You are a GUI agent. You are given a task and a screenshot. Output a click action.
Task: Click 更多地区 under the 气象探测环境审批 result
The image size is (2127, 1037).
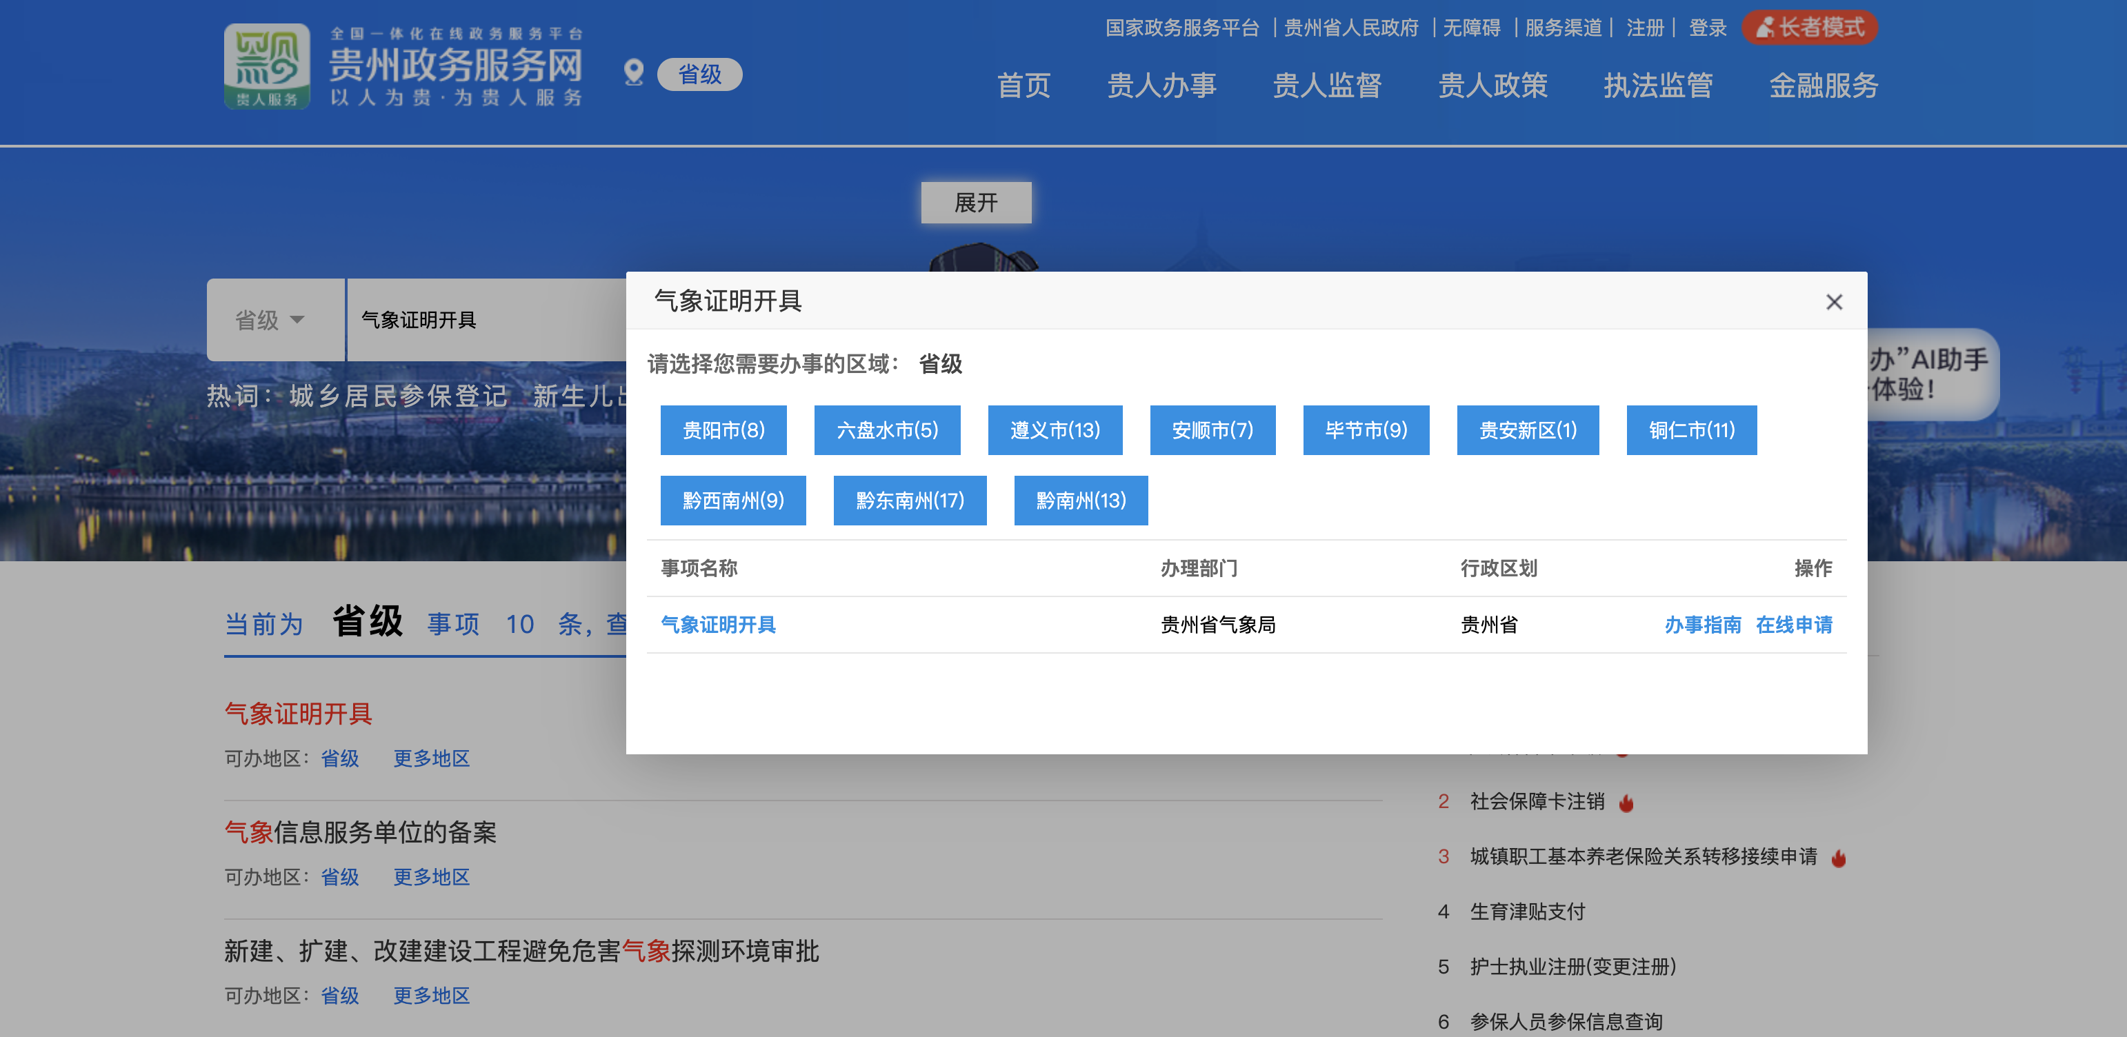(431, 996)
